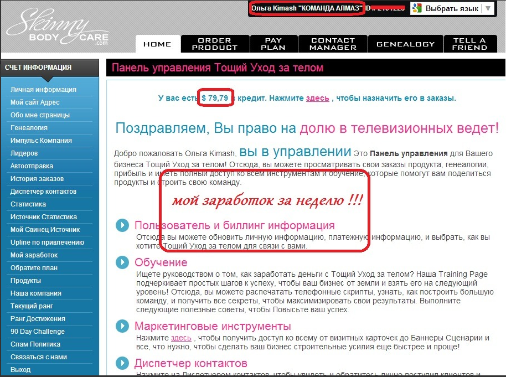Expand the СЧЕТ ИНФОРМАЦИЯ sidebar header
The height and width of the screenshot is (377, 506).
click(x=50, y=68)
